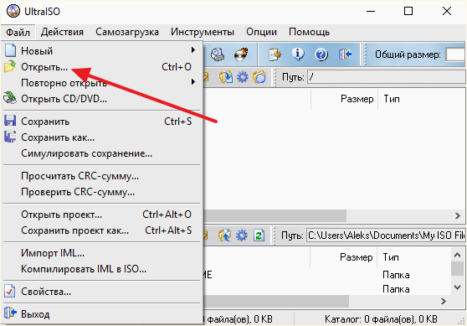Click the lower list's vertical scrollbar up arrow
Viewport: 467px width, 326px height.
(457, 255)
